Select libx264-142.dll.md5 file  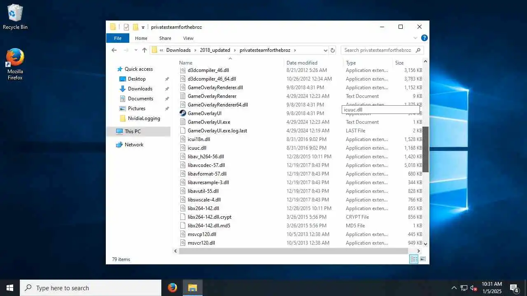209,226
